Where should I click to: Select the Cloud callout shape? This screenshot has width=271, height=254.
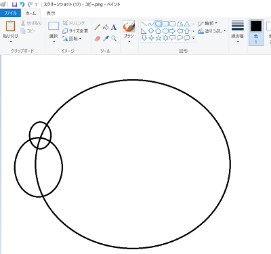point(187,38)
